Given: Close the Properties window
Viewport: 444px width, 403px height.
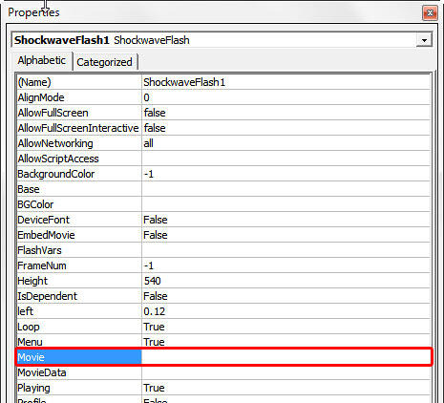Looking at the screenshot, I should click(430, 13).
